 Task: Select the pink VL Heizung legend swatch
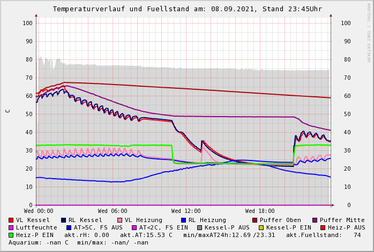click(119, 220)
